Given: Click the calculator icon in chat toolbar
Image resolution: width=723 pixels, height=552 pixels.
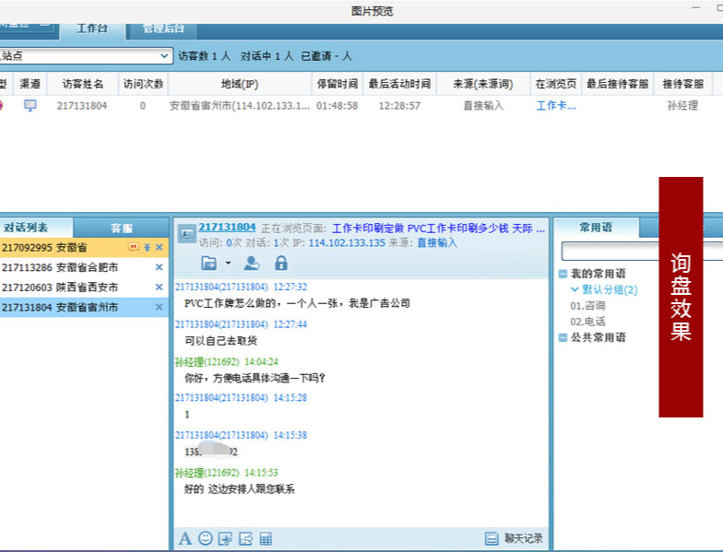Looking at the screenshot, I should pos(266,538).
